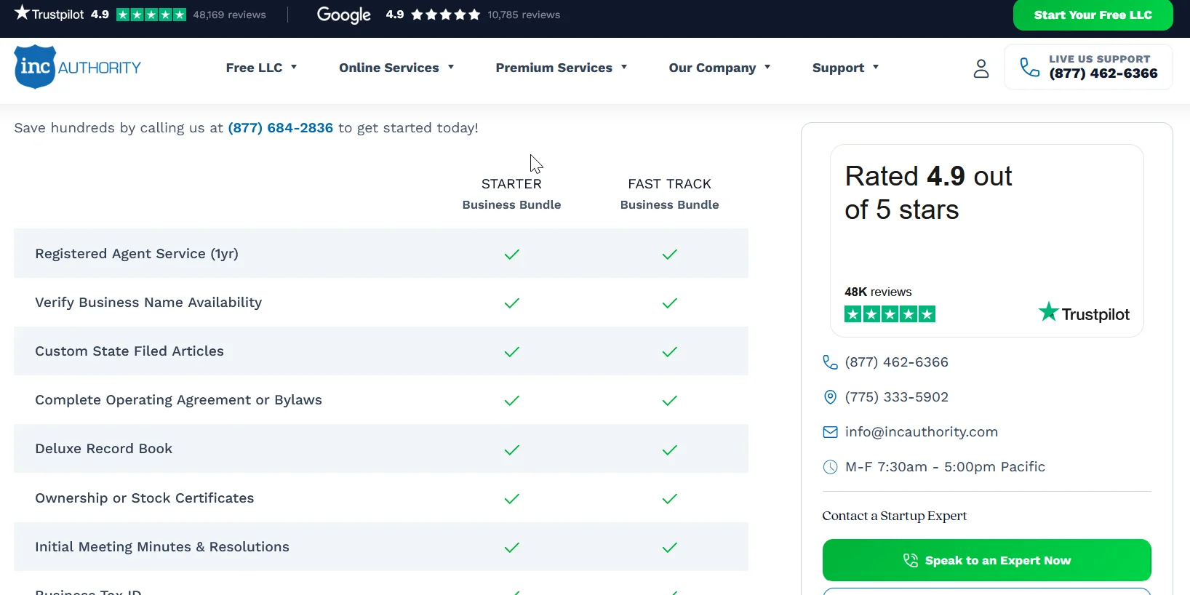1190x595 pixels.
Task: Click the phone icon in Live US Support
Action: (x=1029, y=67)
